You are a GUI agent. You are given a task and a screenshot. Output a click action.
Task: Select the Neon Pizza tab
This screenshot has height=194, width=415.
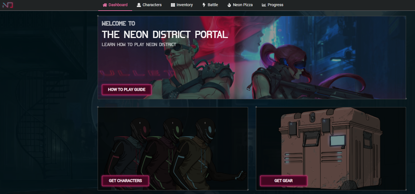click(240, 5)
